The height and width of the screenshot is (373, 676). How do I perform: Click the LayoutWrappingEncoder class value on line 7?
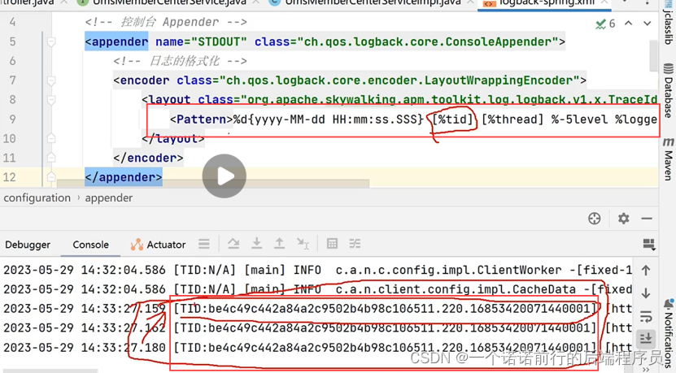point(399,80)
